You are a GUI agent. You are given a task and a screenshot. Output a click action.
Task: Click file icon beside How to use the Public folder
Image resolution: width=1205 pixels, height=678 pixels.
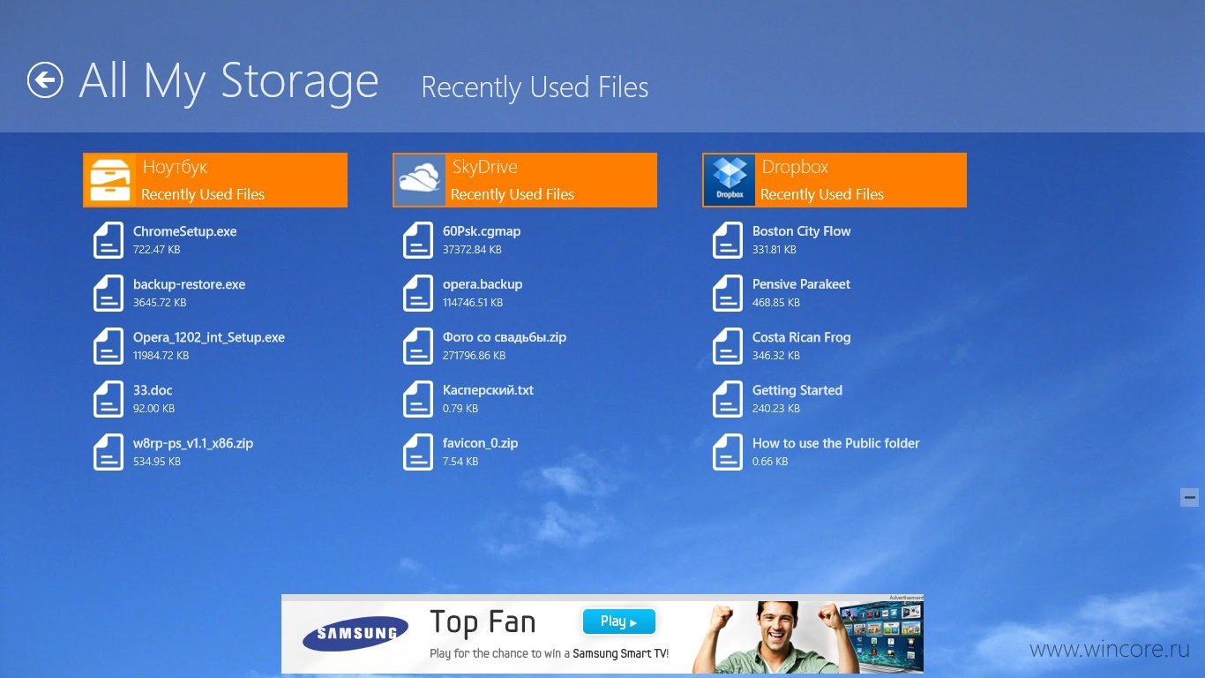point(728,452)
